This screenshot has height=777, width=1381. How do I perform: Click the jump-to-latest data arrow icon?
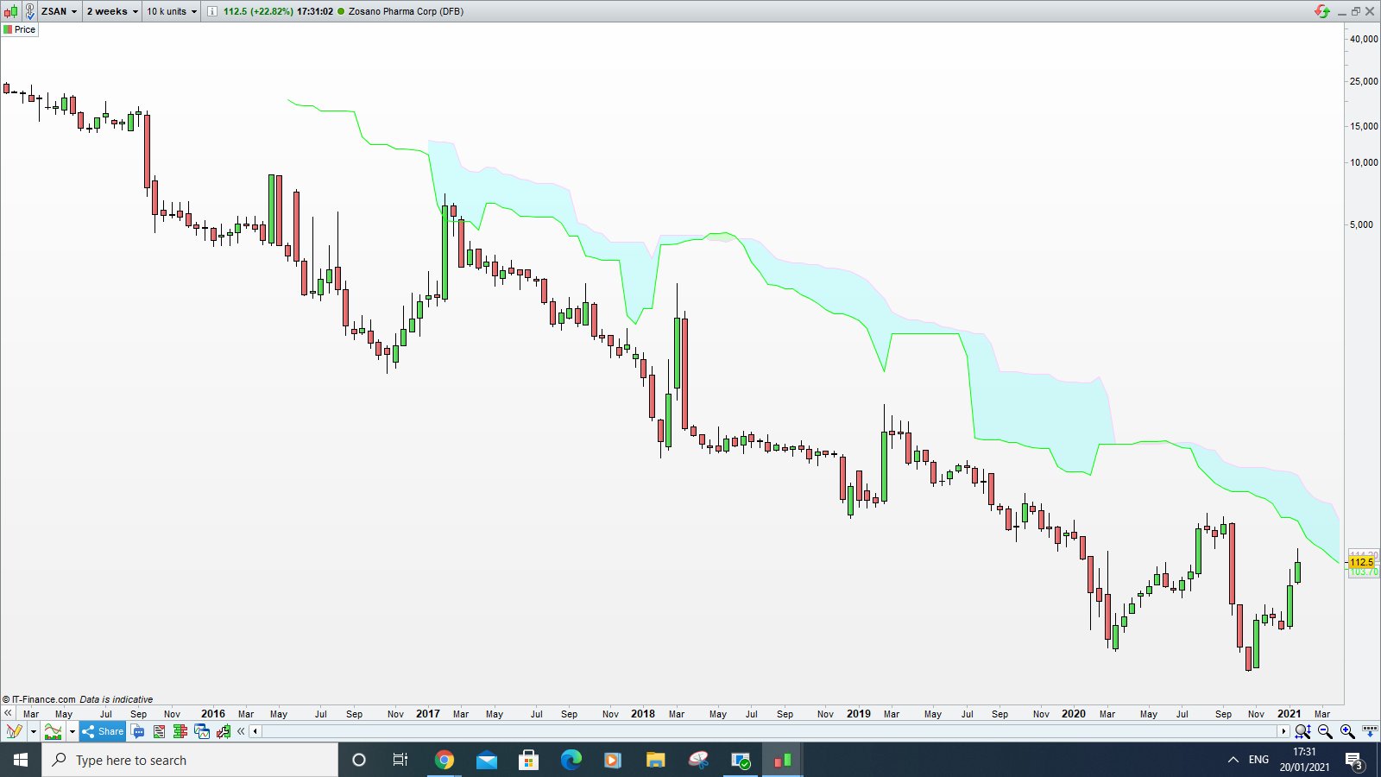pyautogui.click(x=1370, y=731)
